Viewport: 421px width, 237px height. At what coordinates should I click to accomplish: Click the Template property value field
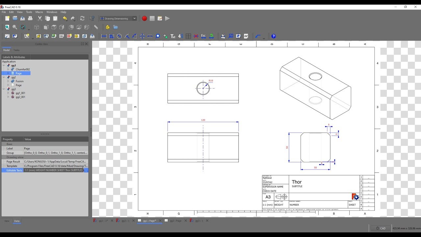[x=56, y=166]
